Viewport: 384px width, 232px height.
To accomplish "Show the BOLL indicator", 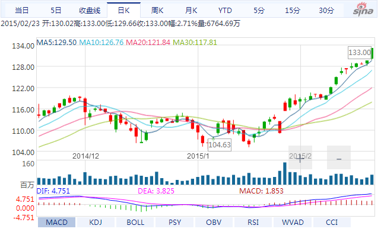I will 135,223.
